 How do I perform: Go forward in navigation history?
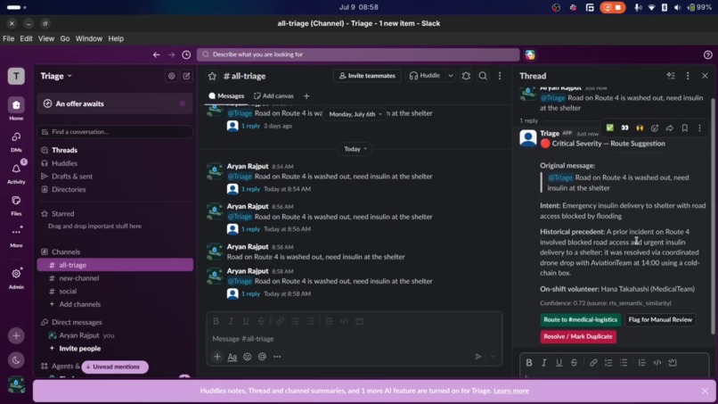click(171, 54)
